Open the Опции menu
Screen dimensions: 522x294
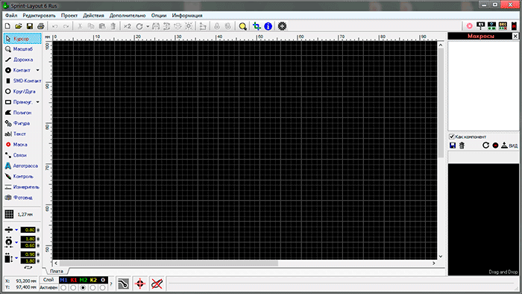click(158, 16)
